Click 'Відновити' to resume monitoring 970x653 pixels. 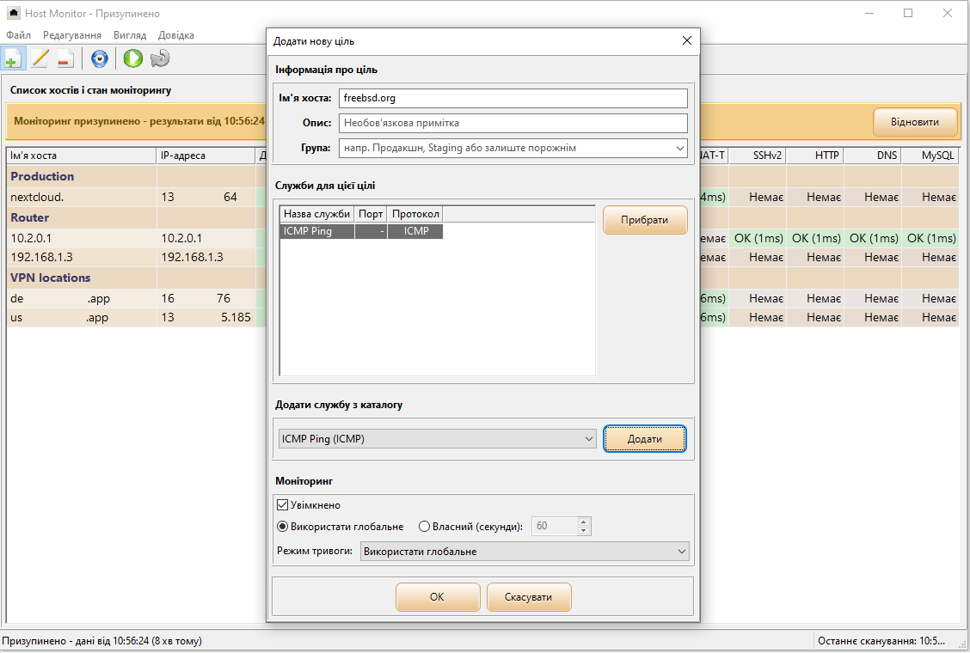[x=914, y=122]
